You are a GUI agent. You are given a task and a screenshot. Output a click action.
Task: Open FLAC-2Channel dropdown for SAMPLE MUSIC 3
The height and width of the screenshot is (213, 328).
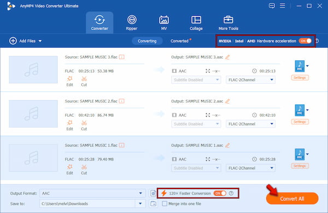[x=250, y=80]
